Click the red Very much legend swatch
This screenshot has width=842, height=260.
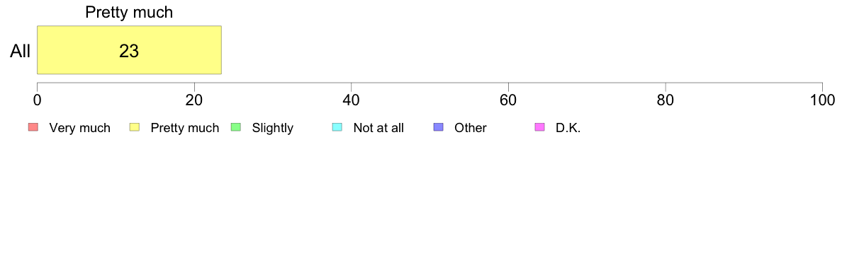coord(33,127)
